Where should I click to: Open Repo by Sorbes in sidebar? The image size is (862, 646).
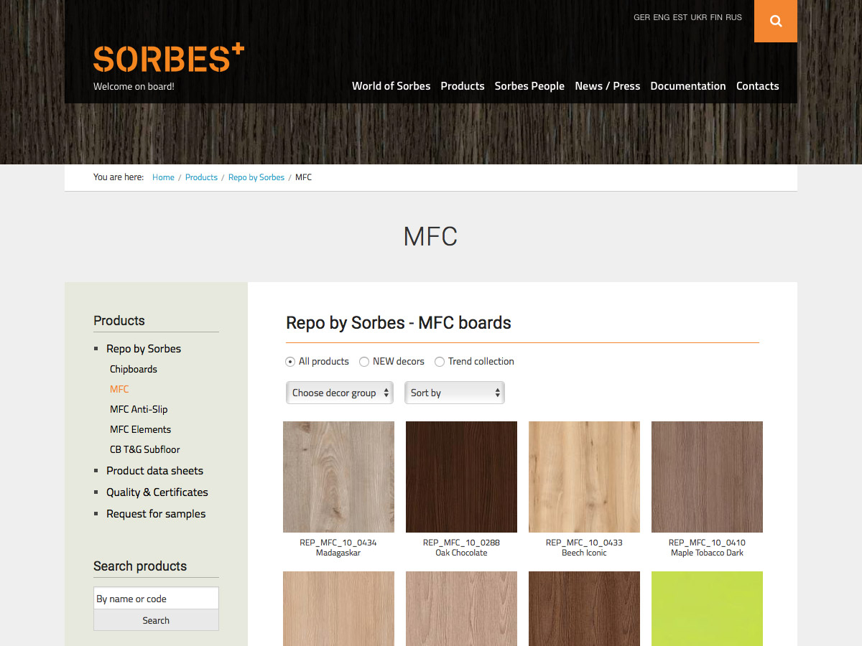144,349
